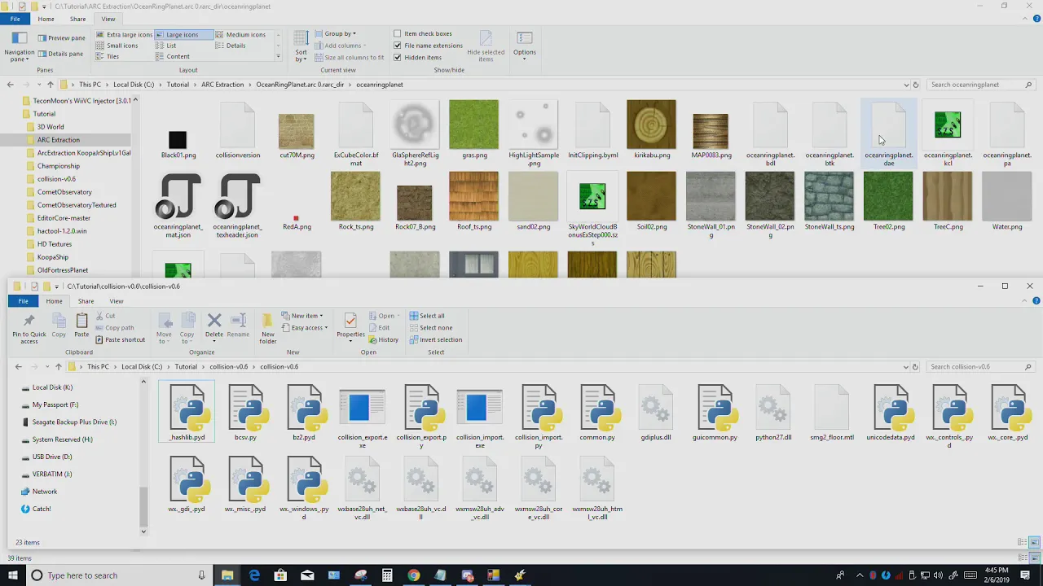Choose Details layout in the View ribbon
This screenshot has width=1043, height=586.
[x=231, y=46]
